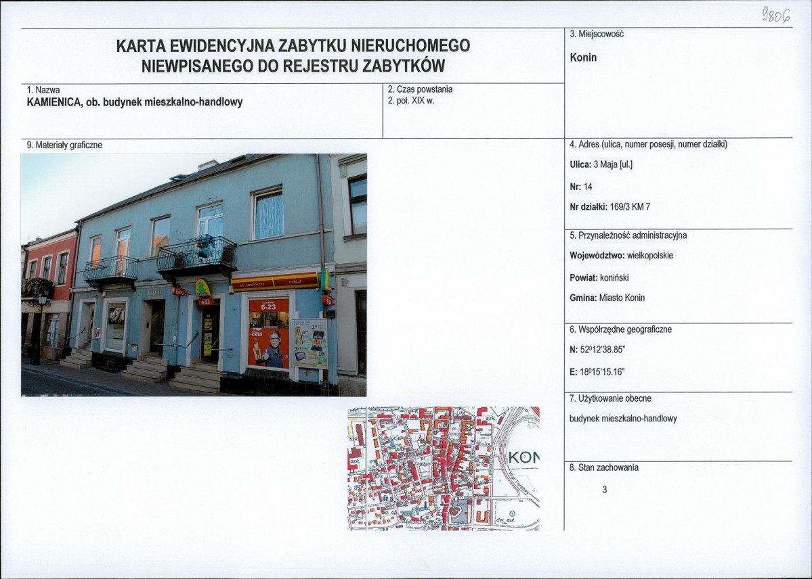Select text 'KAMIENICA, ob. budynek mieszkalno-handlowy'
The width and height of the screenshot is (812, 579).
(135, 102)
